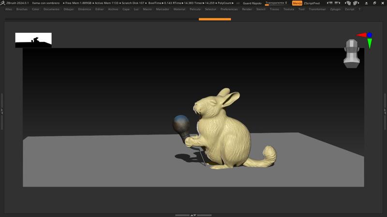The height and width of the screenshot is (217, 387).
Task: Click the PolyCount status indicator
Action: point(225,3)
